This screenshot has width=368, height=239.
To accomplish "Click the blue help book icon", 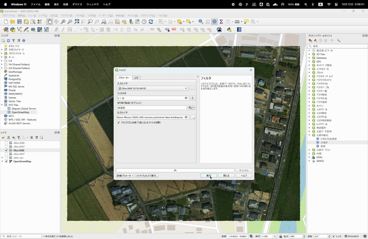I will point(239,29).
